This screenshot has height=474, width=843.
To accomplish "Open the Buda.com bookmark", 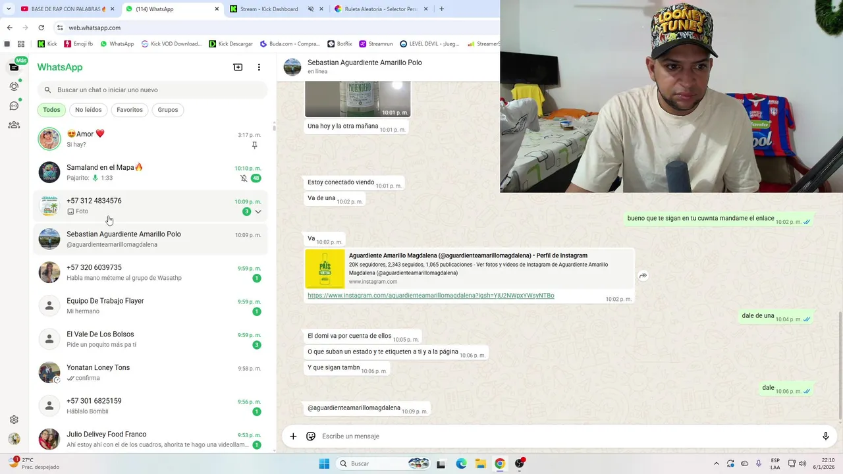I will 290,44.
